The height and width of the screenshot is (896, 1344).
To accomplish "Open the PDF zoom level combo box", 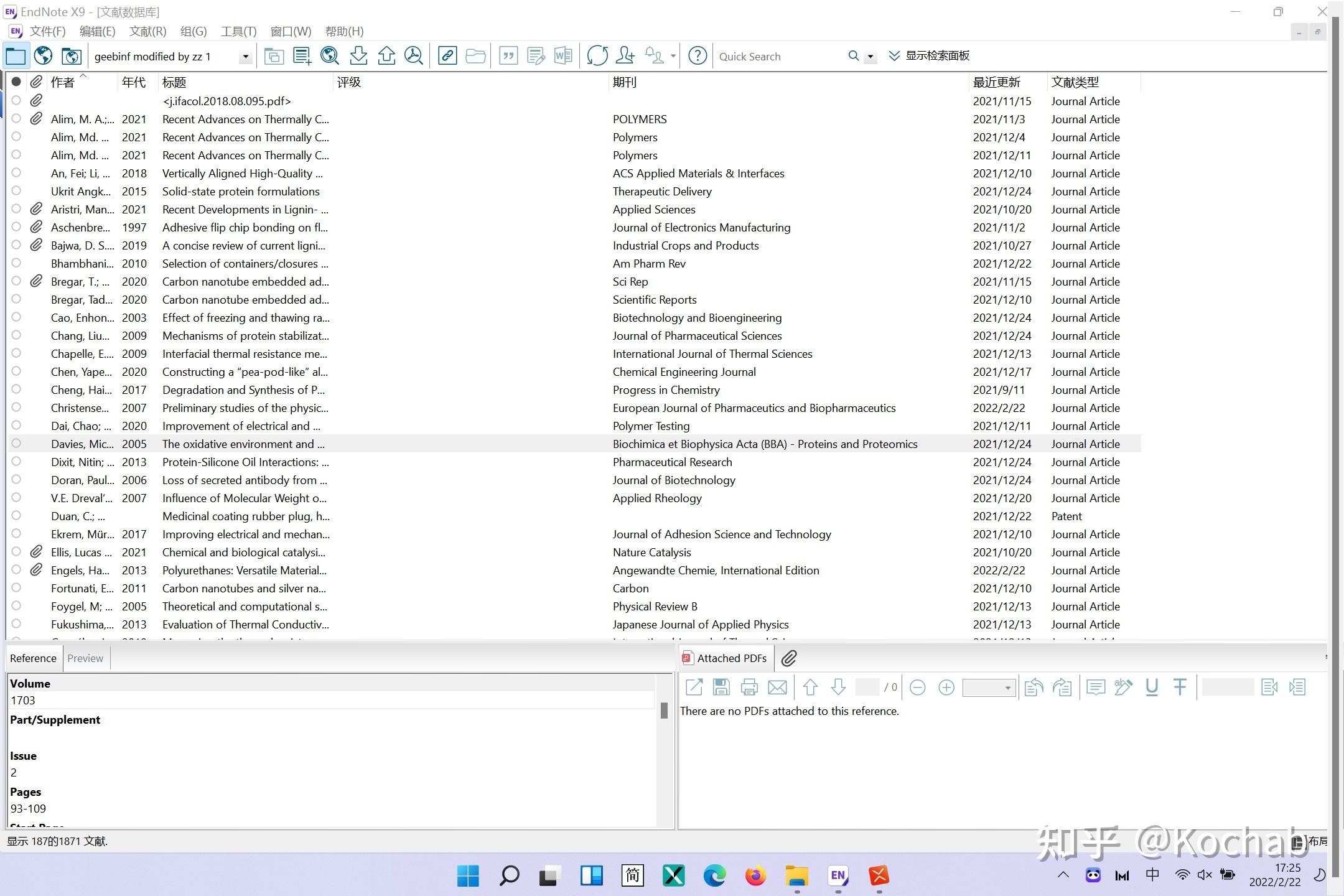I will pos(989,688).
